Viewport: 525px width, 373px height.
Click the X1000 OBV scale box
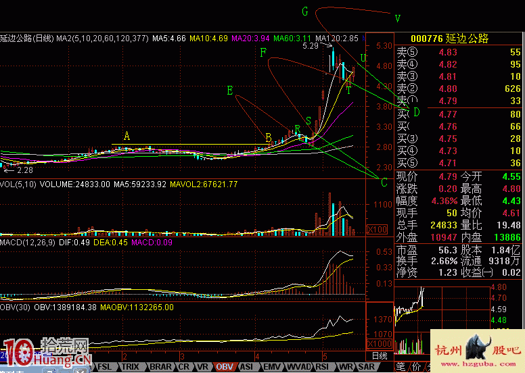380,343
